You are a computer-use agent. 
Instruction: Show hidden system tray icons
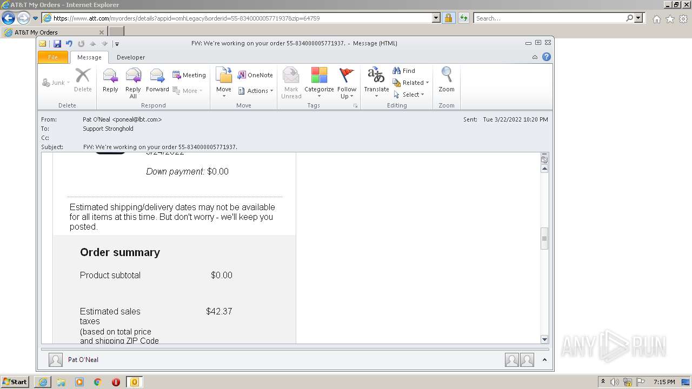point(603,382)
